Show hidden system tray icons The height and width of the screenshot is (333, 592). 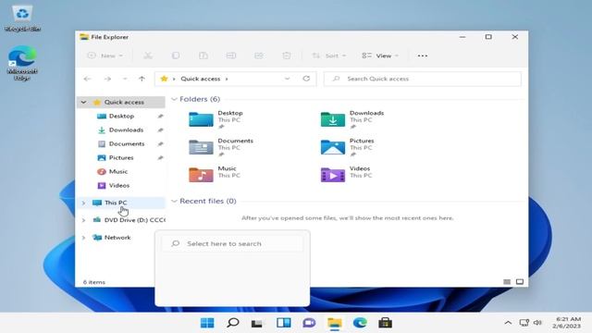point(508,323)
